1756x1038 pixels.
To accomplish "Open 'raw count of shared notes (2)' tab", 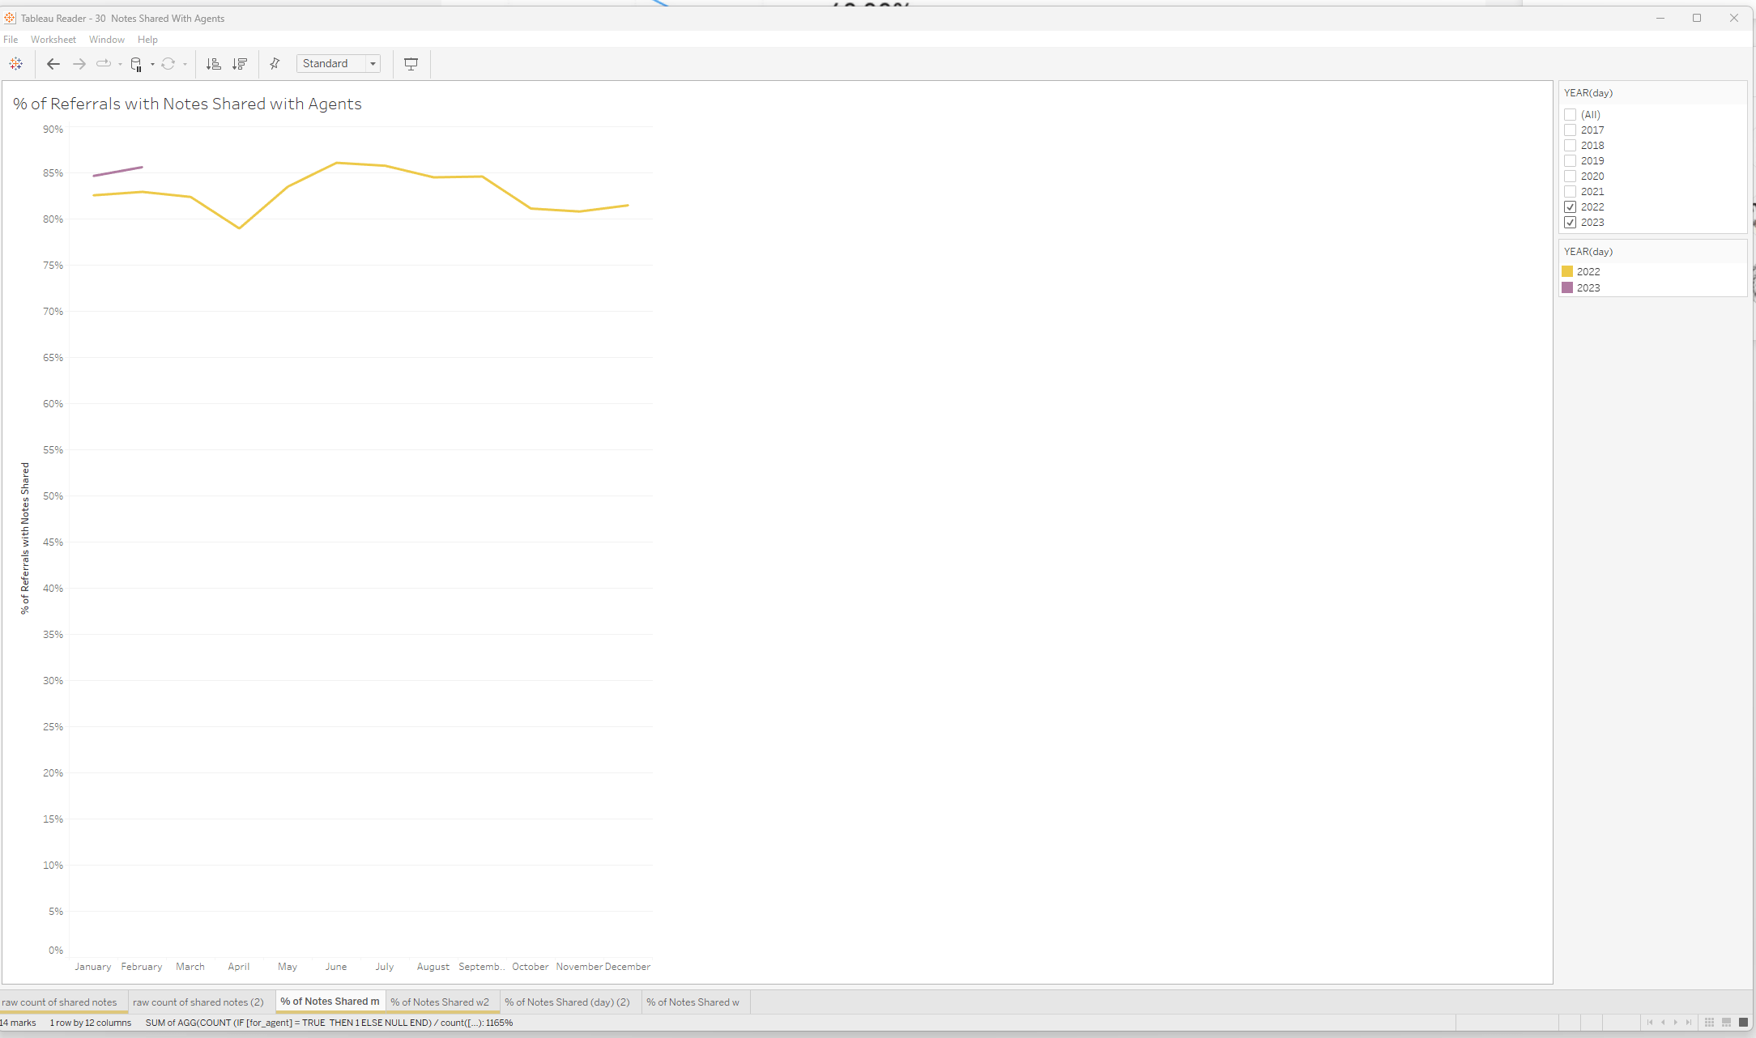I will pos(198,1002).
